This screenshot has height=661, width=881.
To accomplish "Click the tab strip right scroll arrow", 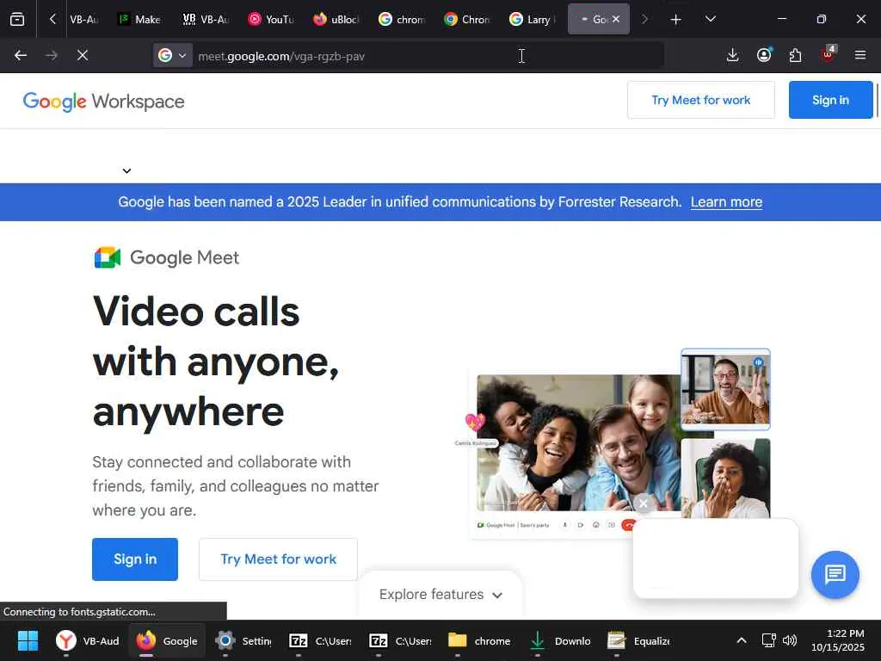I will pyautogui.click(x=644, y=19).
